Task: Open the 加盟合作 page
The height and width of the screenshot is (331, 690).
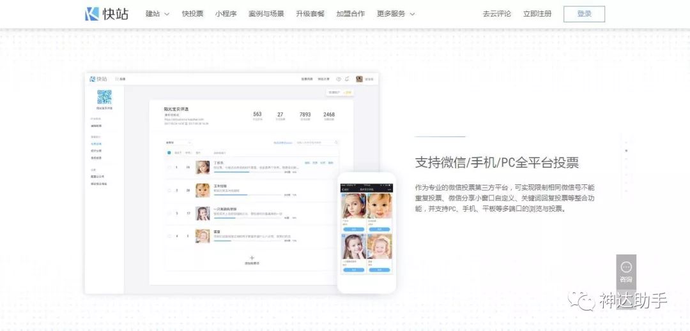Action: pyautogui.click(x=350, y=13)
